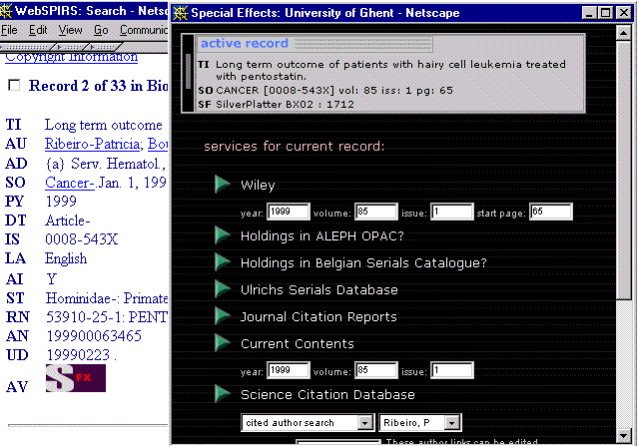Screen dimensions: 639x446
Task: Click scroll up arrow in Special Effects window
Action: tap(623, 33)
